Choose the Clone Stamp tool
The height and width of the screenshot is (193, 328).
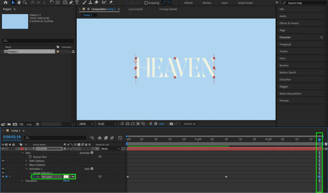pyautogui.click(x=90, y=3)
